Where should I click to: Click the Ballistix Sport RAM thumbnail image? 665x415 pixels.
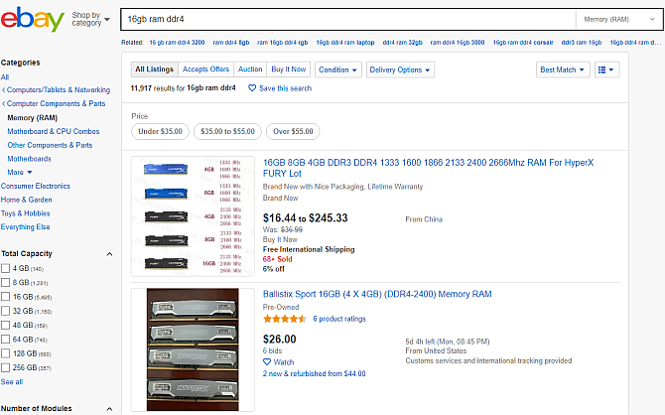click(193, 349)
